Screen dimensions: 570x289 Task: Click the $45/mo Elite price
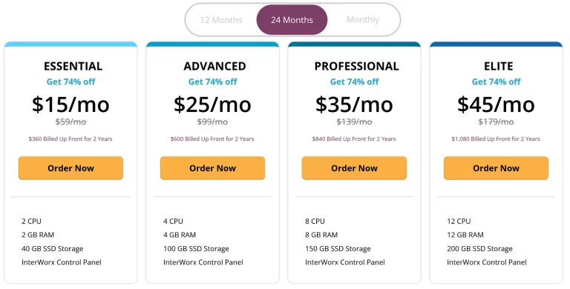point(497,104)
